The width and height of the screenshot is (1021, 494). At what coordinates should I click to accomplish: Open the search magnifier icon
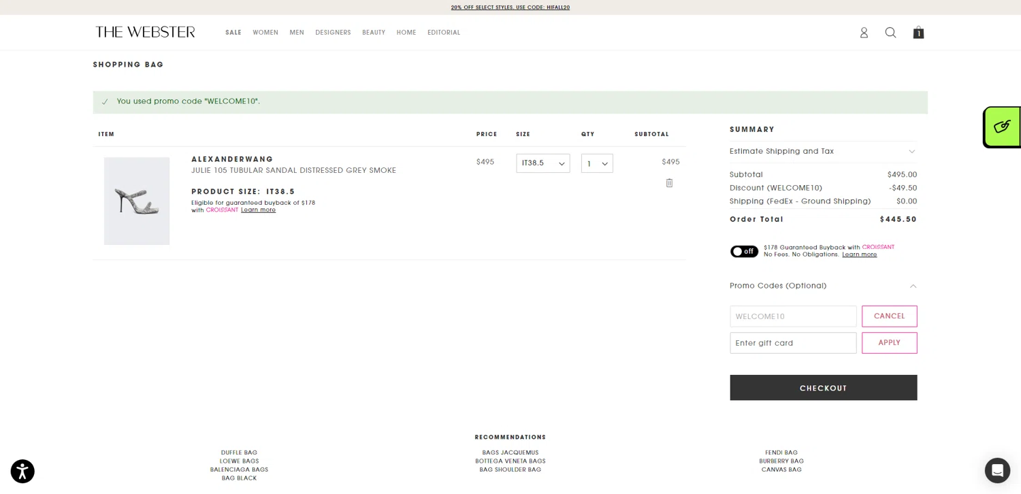tap(890, 33)
